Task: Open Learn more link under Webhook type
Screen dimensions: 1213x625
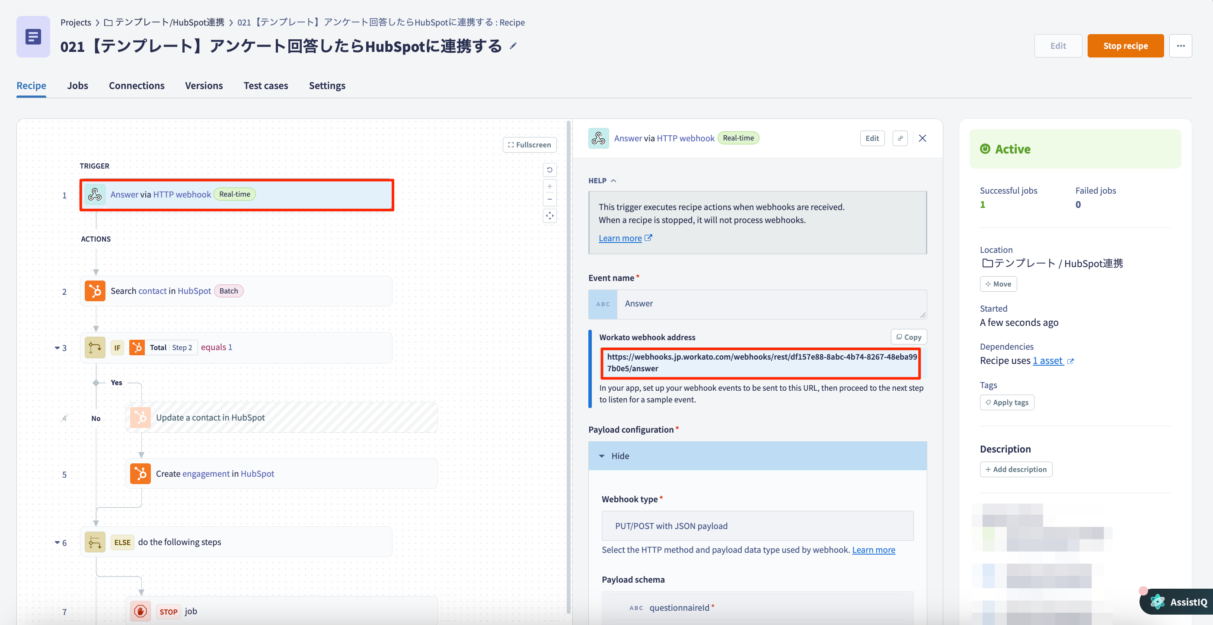Action: 874,550
